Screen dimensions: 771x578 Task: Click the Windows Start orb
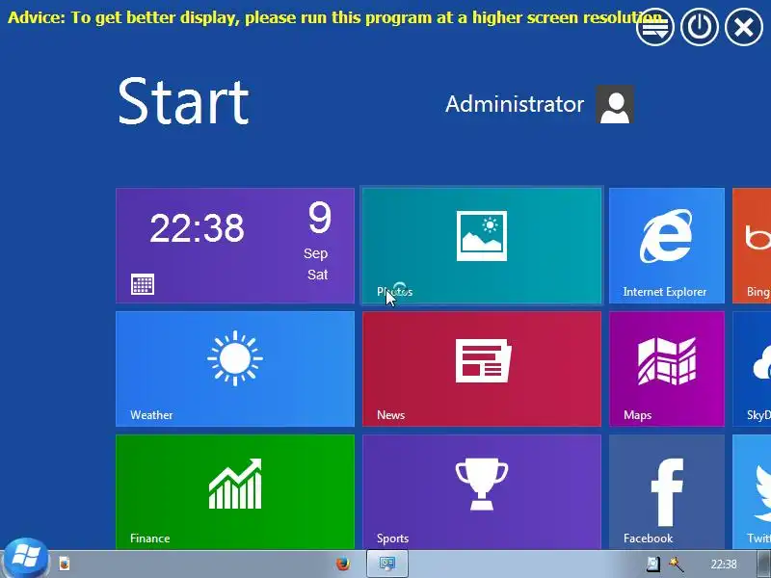pos(25,558)
